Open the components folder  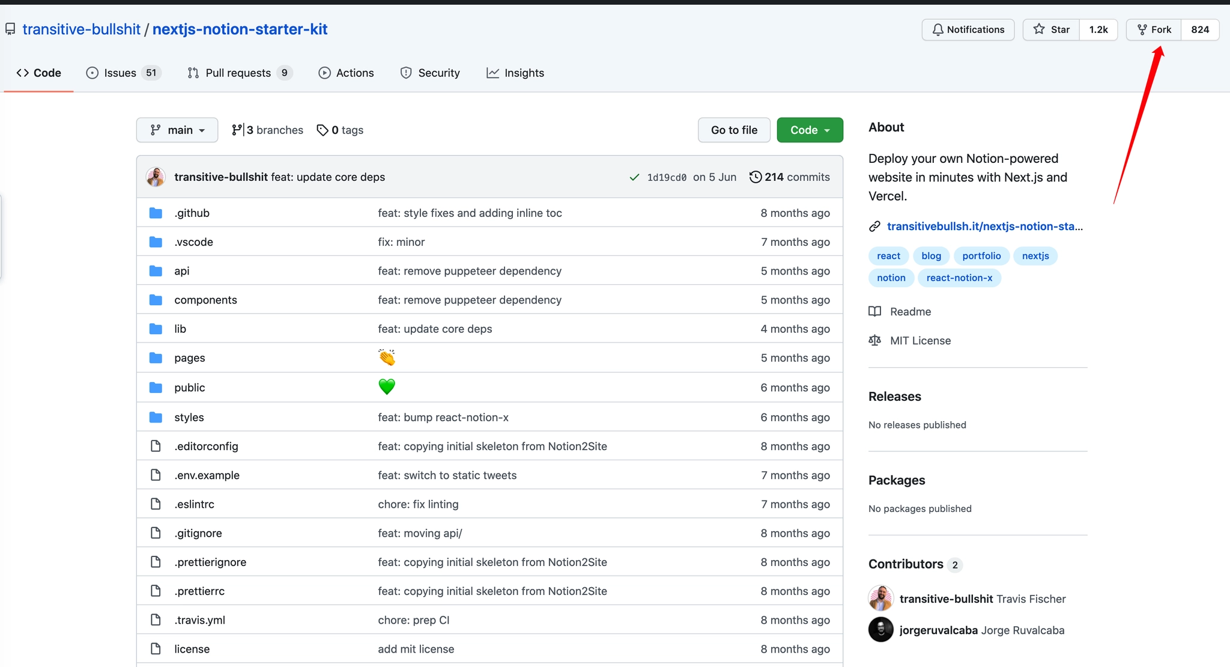[x=205, y=300]
